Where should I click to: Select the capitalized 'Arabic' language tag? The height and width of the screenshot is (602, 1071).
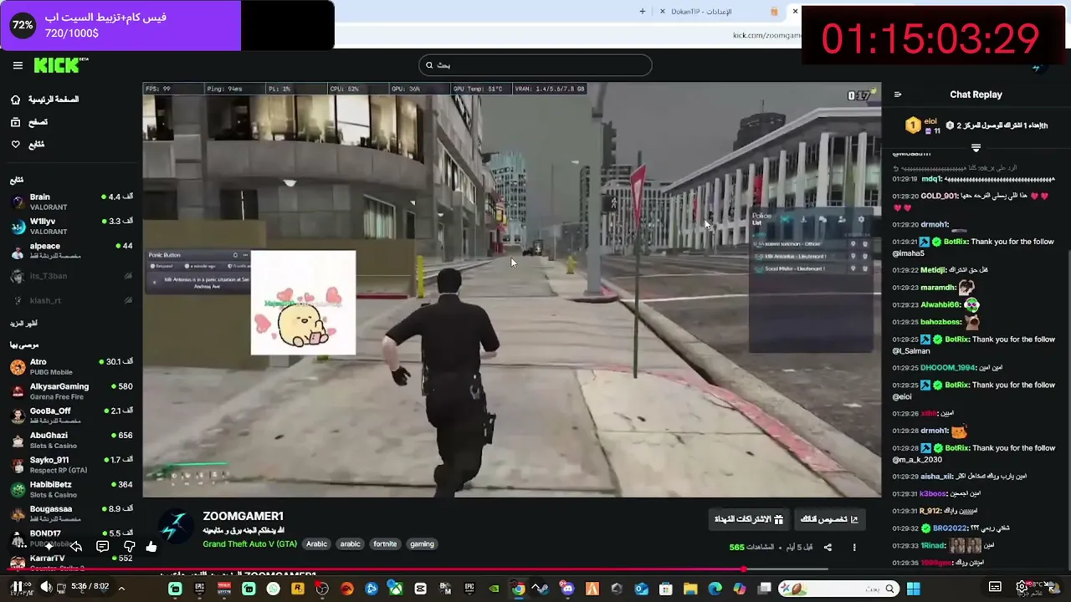(x=316, y=544)
